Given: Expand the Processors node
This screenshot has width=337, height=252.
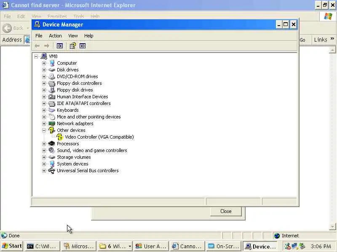Looking at the screenshot, I should click(44, 144).
